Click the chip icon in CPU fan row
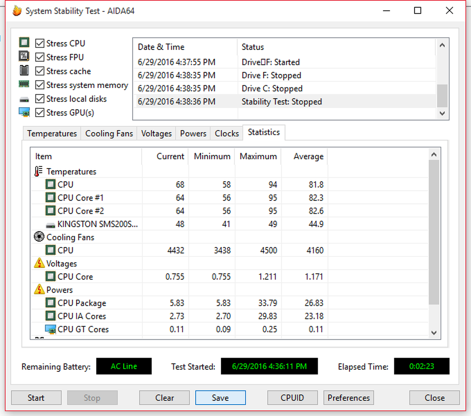This screenshot has height=416, width=471. 50,250
